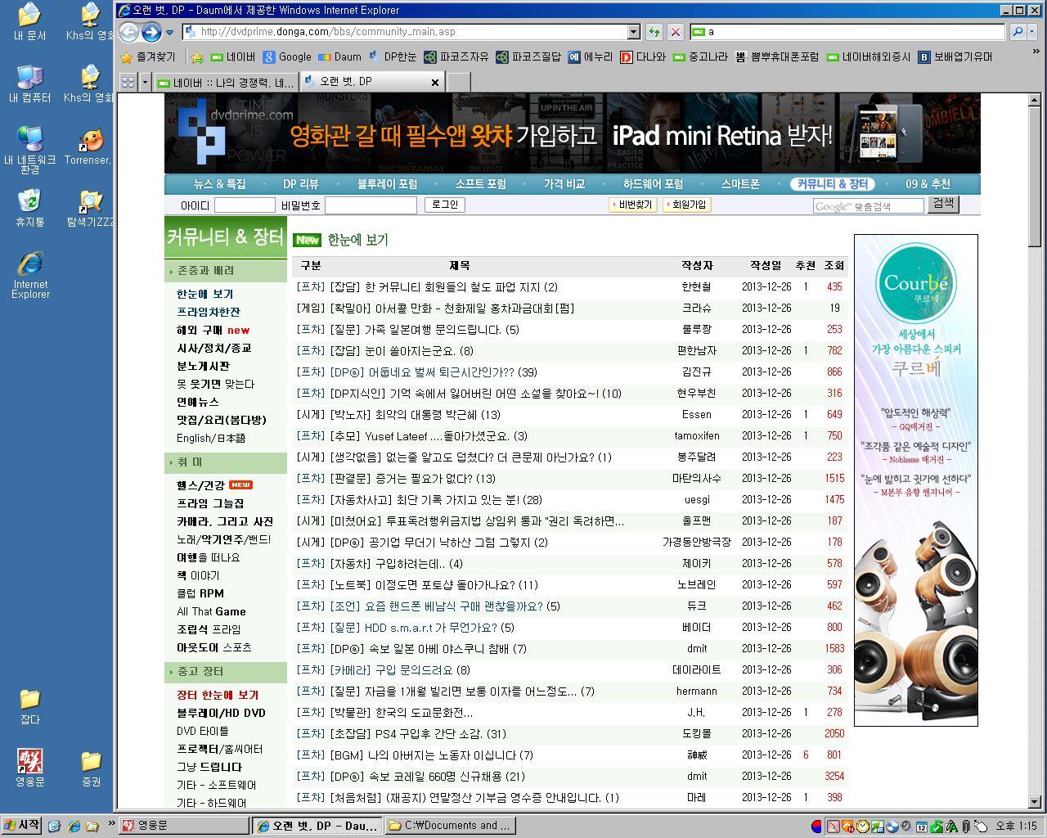Viewport: 1047px width, 838px height.
Task: Go back with the browser Back arrow
Action: (128, 32)
